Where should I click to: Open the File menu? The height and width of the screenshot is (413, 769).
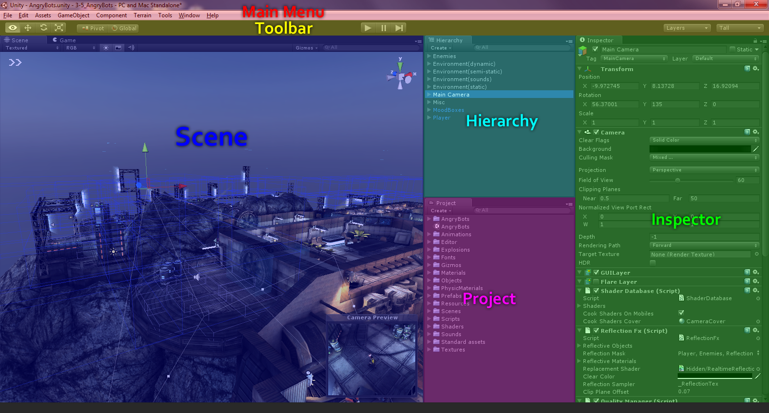pyautogui.click(x=8, y=15)
